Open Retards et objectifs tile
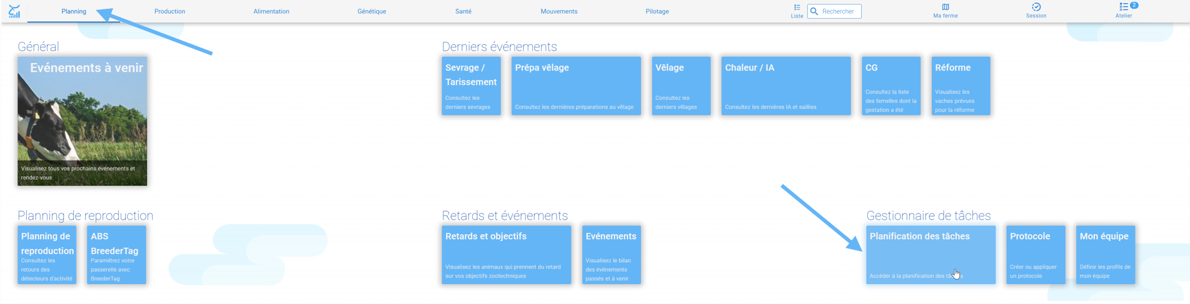This screenshot has width=1190, height=304. (x=507, y=255)
